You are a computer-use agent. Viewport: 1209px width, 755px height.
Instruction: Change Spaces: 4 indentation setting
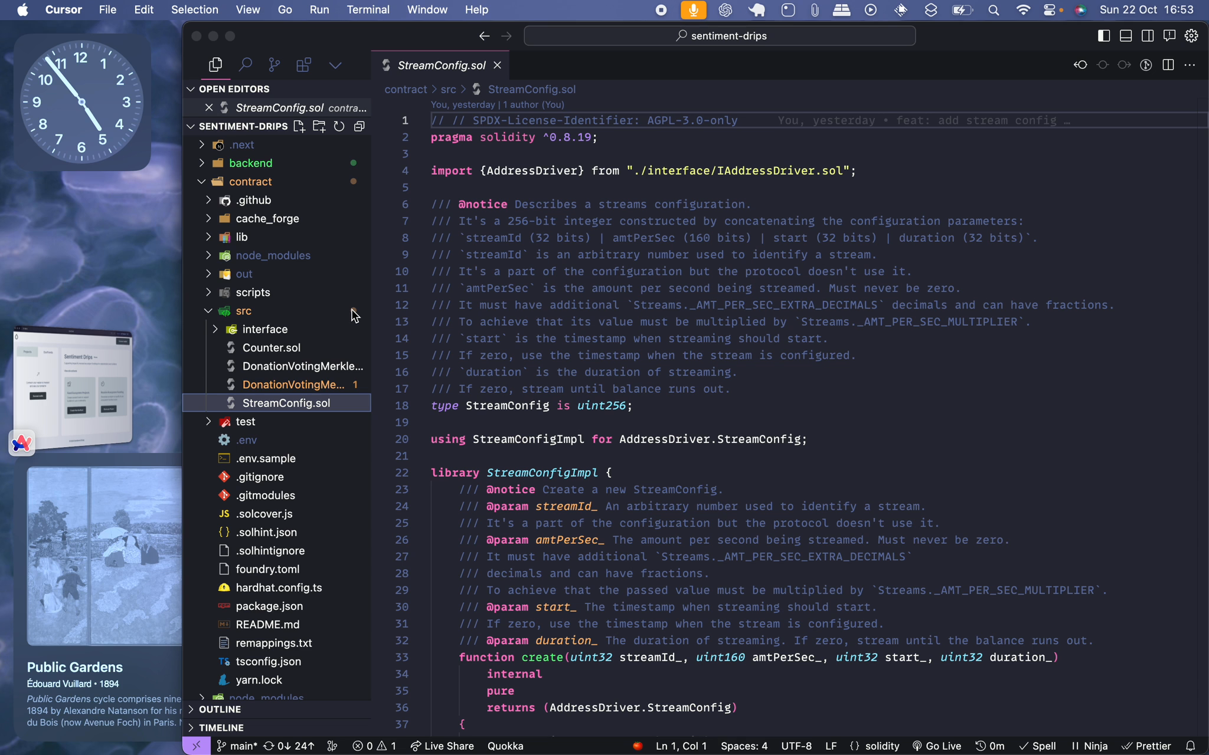744,746
